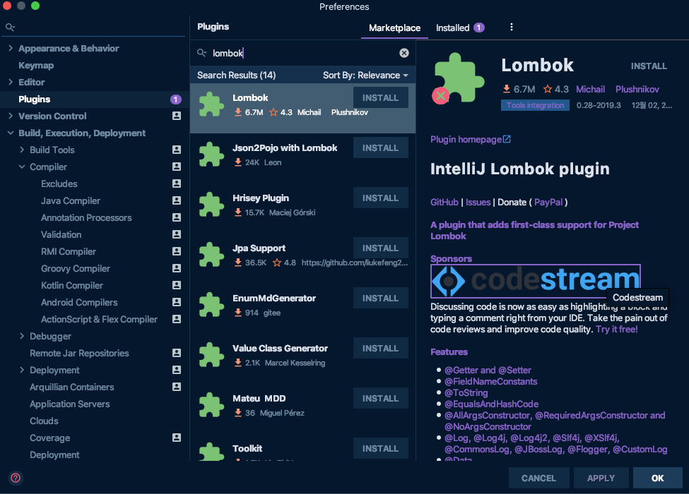
Task: Open the Plugin homepage link
Action: point(466,140)
